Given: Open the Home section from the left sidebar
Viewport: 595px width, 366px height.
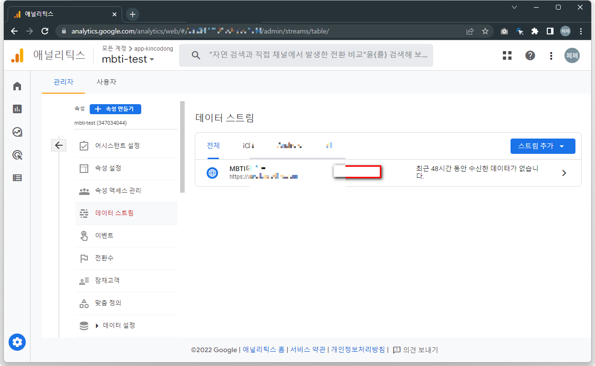Looking at the screenshot, I should (x=17, y=86).
